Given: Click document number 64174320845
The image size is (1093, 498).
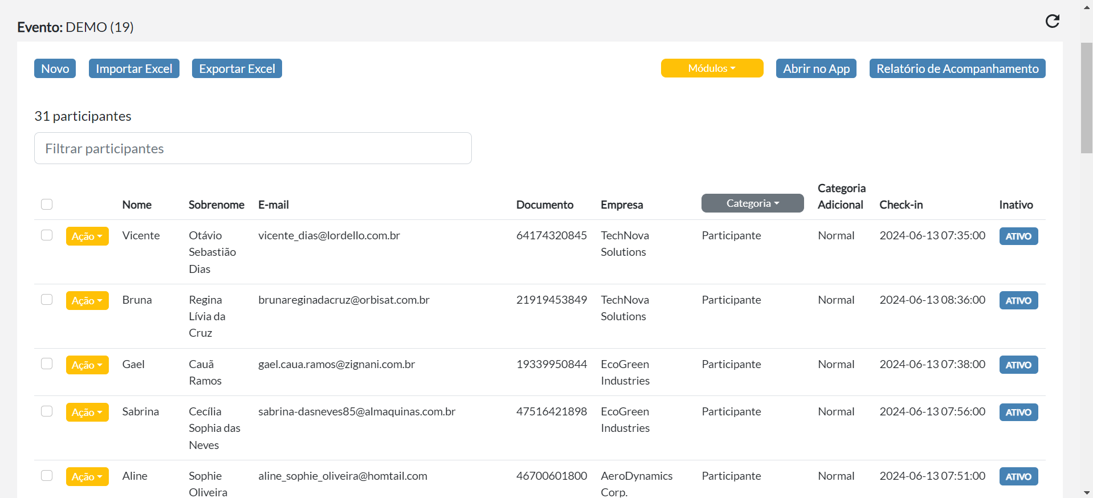Looking at the screenshot, I should pyautogui.click(x=552, y=235).
